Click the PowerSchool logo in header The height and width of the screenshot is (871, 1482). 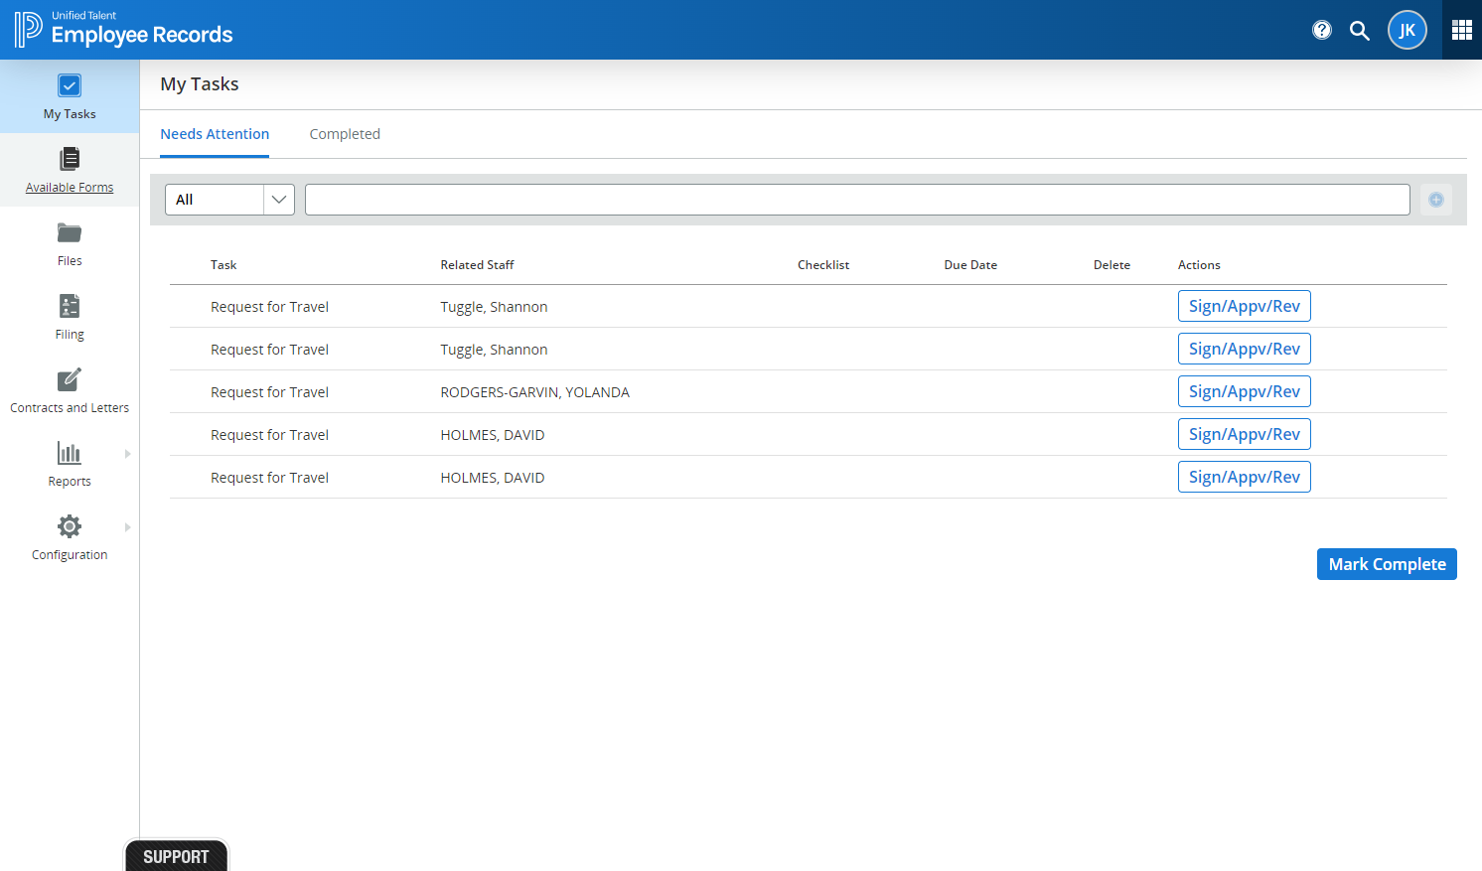tap(28, 30)
